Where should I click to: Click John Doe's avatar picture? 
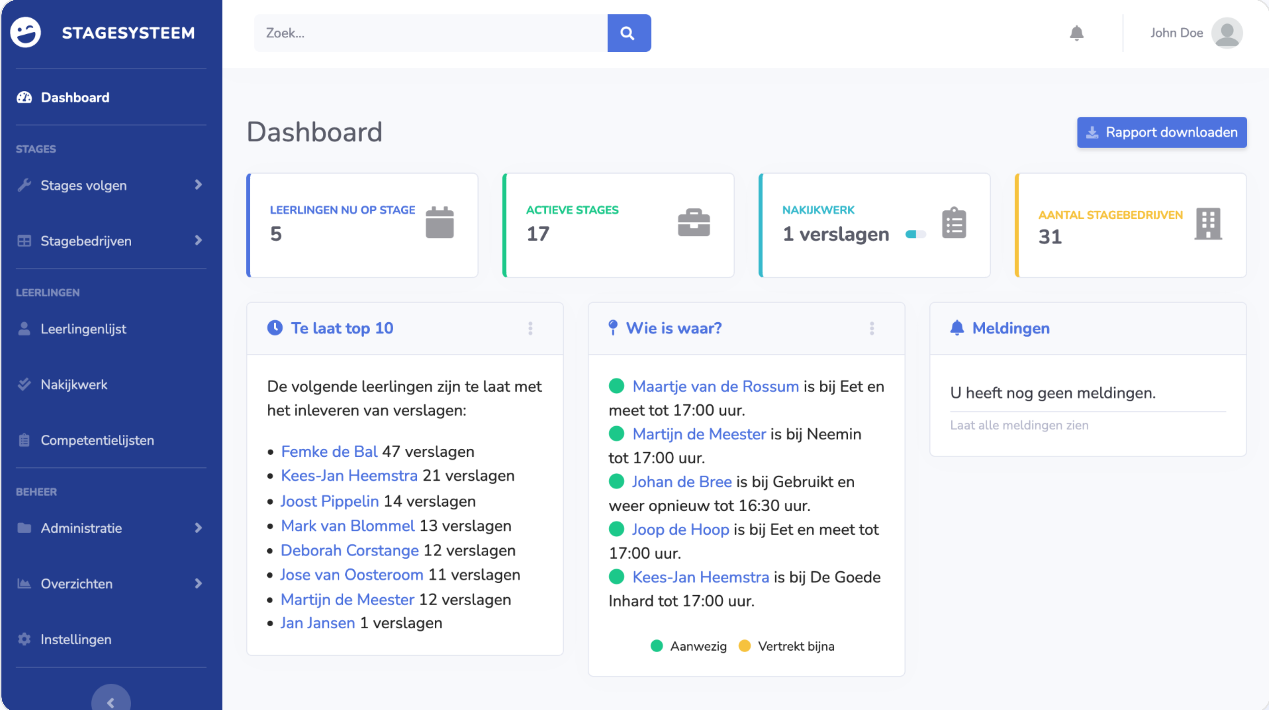[x=1227, y=33]
